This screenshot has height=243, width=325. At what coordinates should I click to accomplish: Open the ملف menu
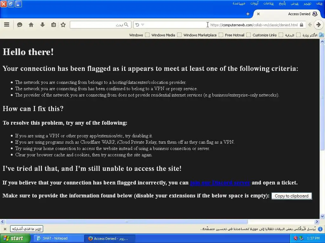[319, 3]
